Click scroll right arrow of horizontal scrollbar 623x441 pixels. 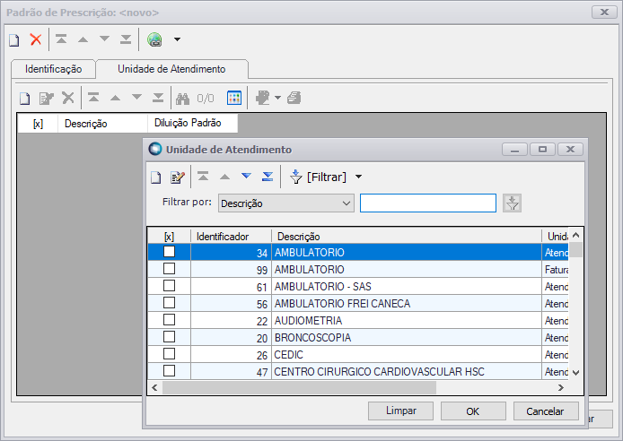[x=561, y=387]
